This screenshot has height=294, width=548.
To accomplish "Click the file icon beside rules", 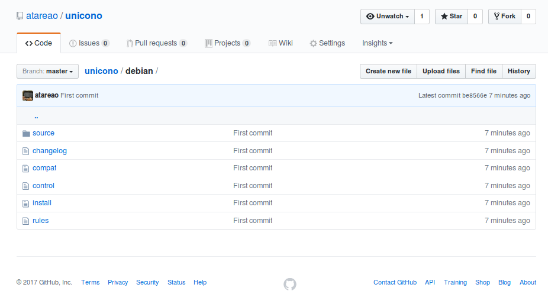I will pyautogui.click(x=25, y=221).
